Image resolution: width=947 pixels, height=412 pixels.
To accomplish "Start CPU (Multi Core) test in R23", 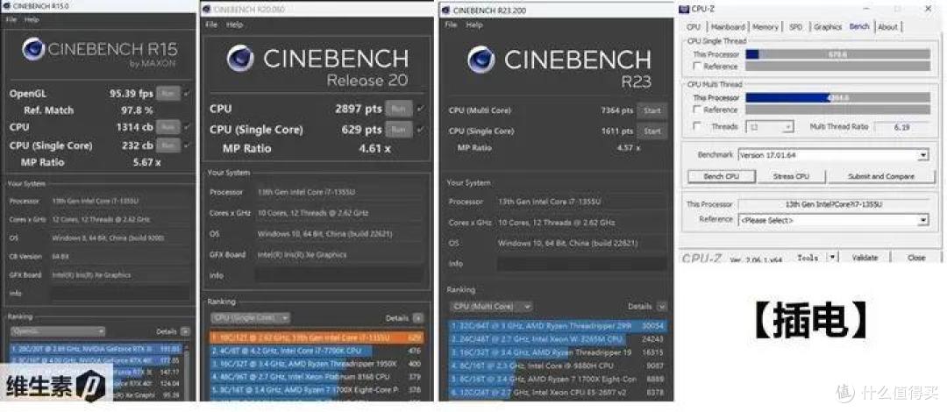I will [652, 110].
